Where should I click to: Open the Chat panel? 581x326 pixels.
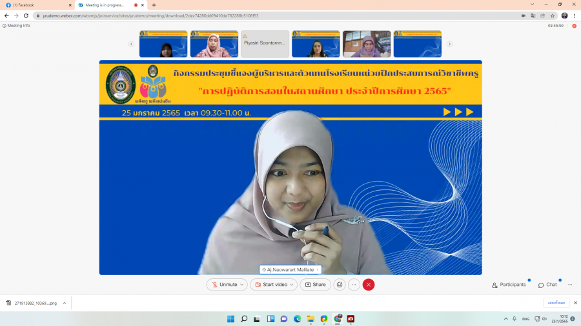[547, 284]
